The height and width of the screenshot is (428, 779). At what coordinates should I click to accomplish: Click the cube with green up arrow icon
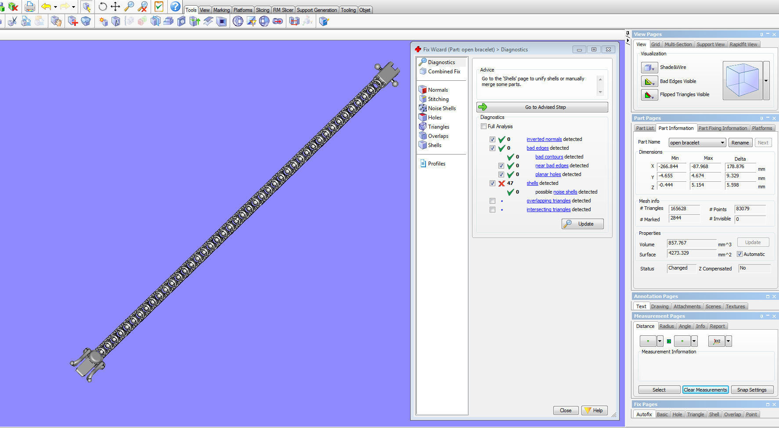(195, 21)
